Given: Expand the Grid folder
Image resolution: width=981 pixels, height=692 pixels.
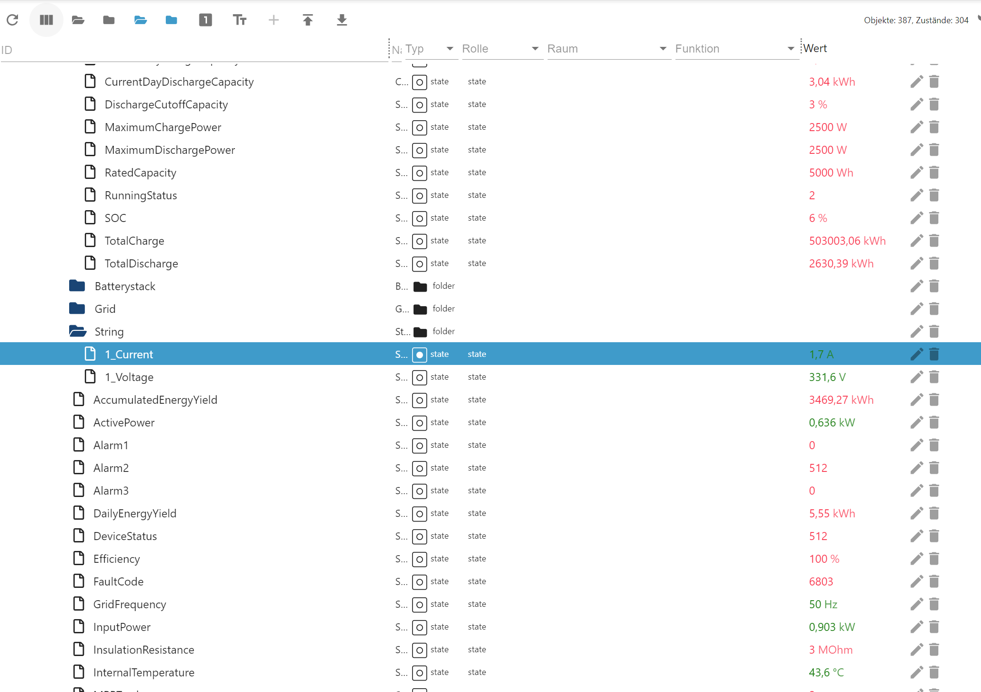Looking at the screenshot, I should (x=77, y=309).
